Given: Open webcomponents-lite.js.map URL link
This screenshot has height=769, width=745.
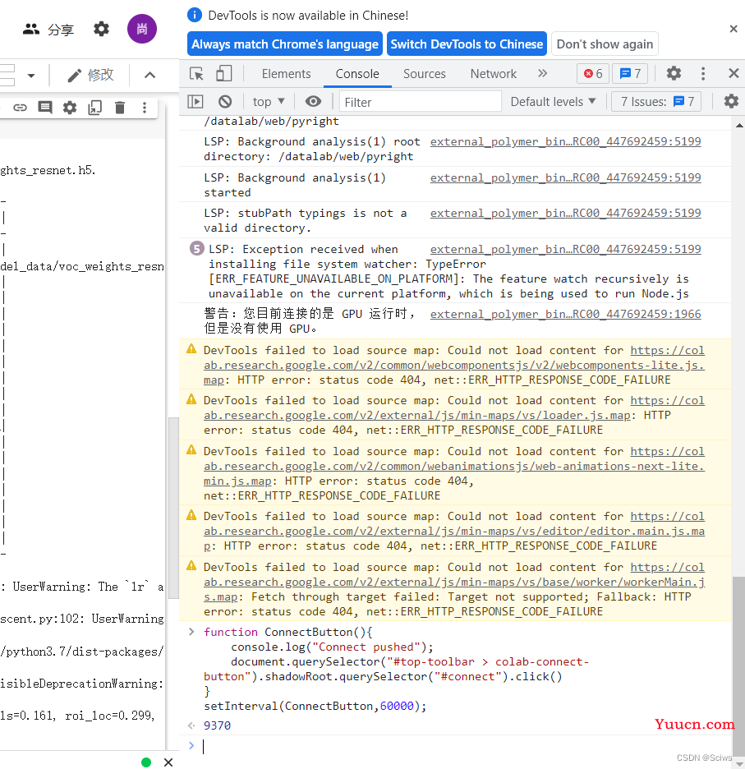Looking at the screenshot, I should (x=454, y=366).
